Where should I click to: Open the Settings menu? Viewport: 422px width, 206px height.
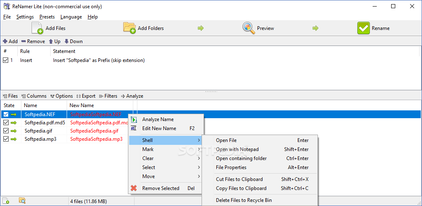coord(25,17)
